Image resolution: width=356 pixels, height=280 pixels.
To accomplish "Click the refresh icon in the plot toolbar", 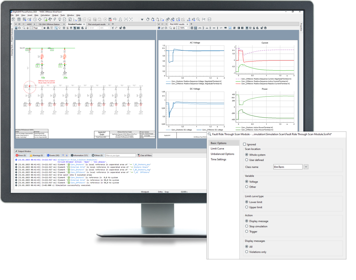I will pyautogui.click(x=166, y=28).
